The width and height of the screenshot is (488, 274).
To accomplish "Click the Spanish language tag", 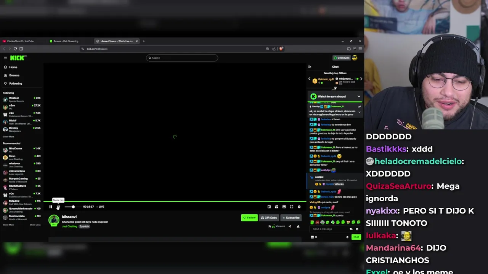I will click(84, 226).
